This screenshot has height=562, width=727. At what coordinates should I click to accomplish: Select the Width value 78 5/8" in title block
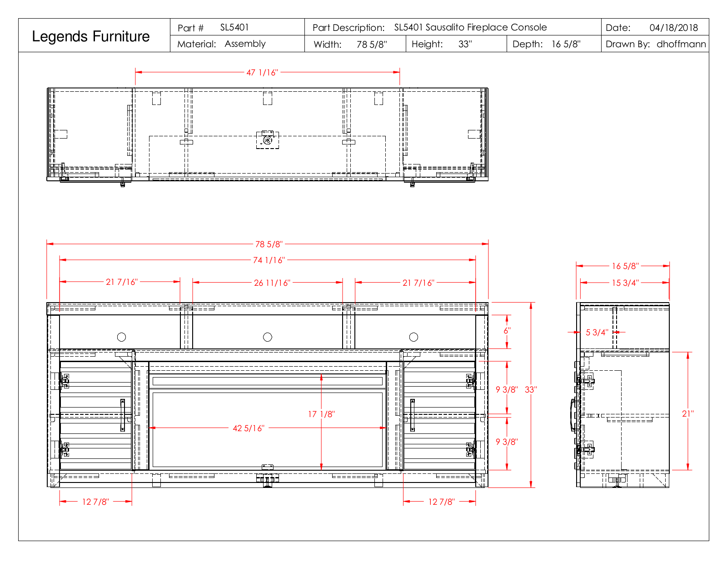[372, 44]
